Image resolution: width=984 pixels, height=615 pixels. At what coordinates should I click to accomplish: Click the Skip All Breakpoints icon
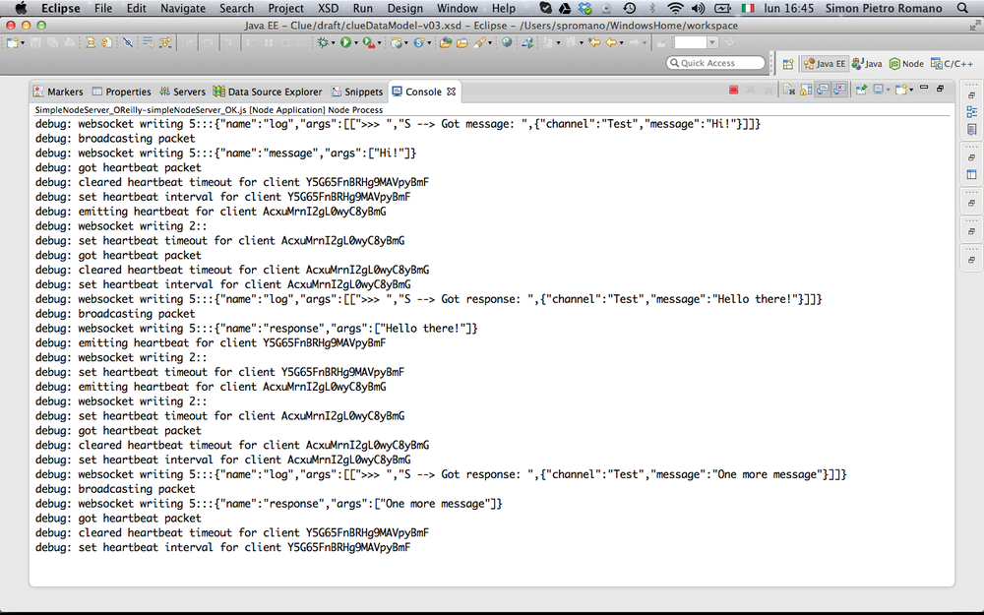click(x=127, y=42)
